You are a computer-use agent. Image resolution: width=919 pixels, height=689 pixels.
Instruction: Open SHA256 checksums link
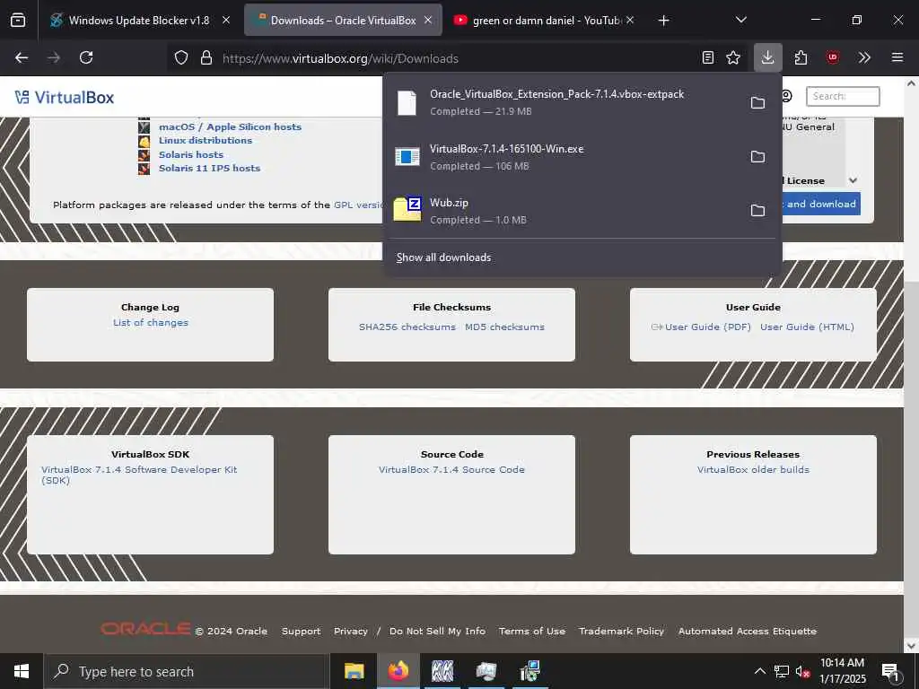[x=407, y=327]
